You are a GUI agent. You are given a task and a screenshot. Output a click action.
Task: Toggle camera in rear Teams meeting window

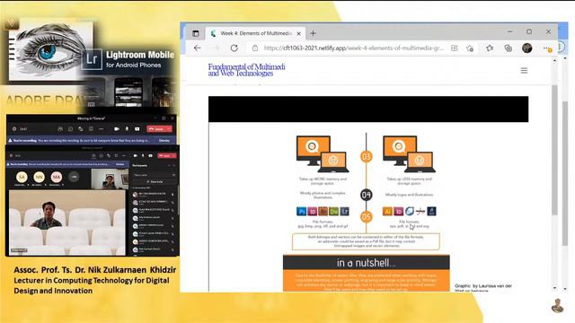(117, 129)
